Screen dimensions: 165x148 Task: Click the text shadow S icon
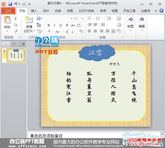(x=67, y=25)
